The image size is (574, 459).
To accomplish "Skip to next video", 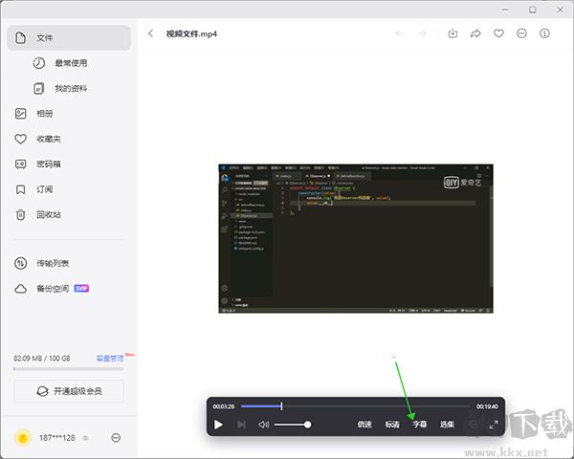I will pyautogui.click(x=241, y=425).
